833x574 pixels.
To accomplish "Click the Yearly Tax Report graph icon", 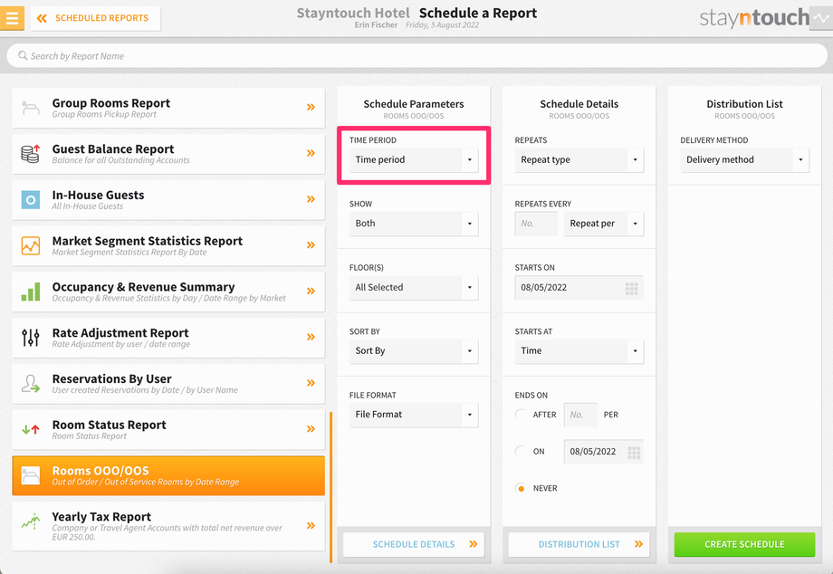I will [x=30, y=521].
